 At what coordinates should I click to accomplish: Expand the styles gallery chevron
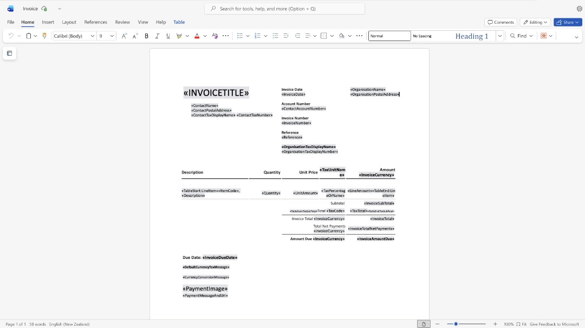click(499, 36)
